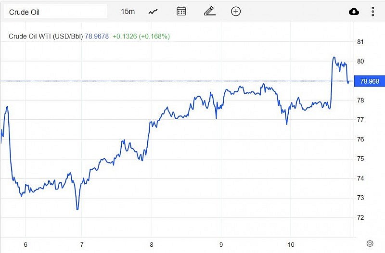The image size is (385, 253).
Task: Click the 81 price axis label
Action: coord(361,42)
